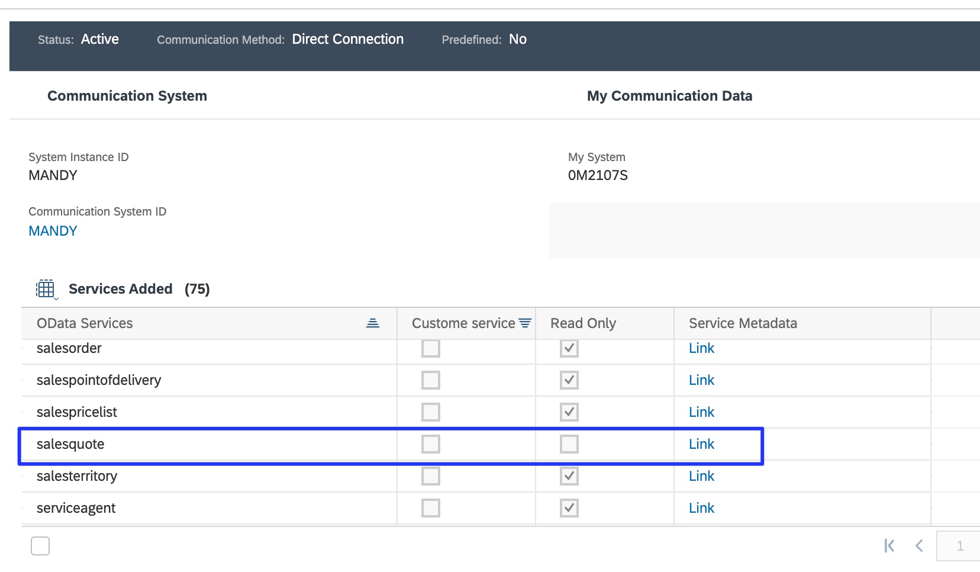Click the previous-page arrow icon
980x572 pixels.
coord(919,545)
